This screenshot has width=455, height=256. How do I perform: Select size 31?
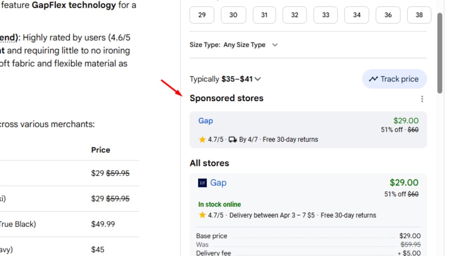(264, 15)
